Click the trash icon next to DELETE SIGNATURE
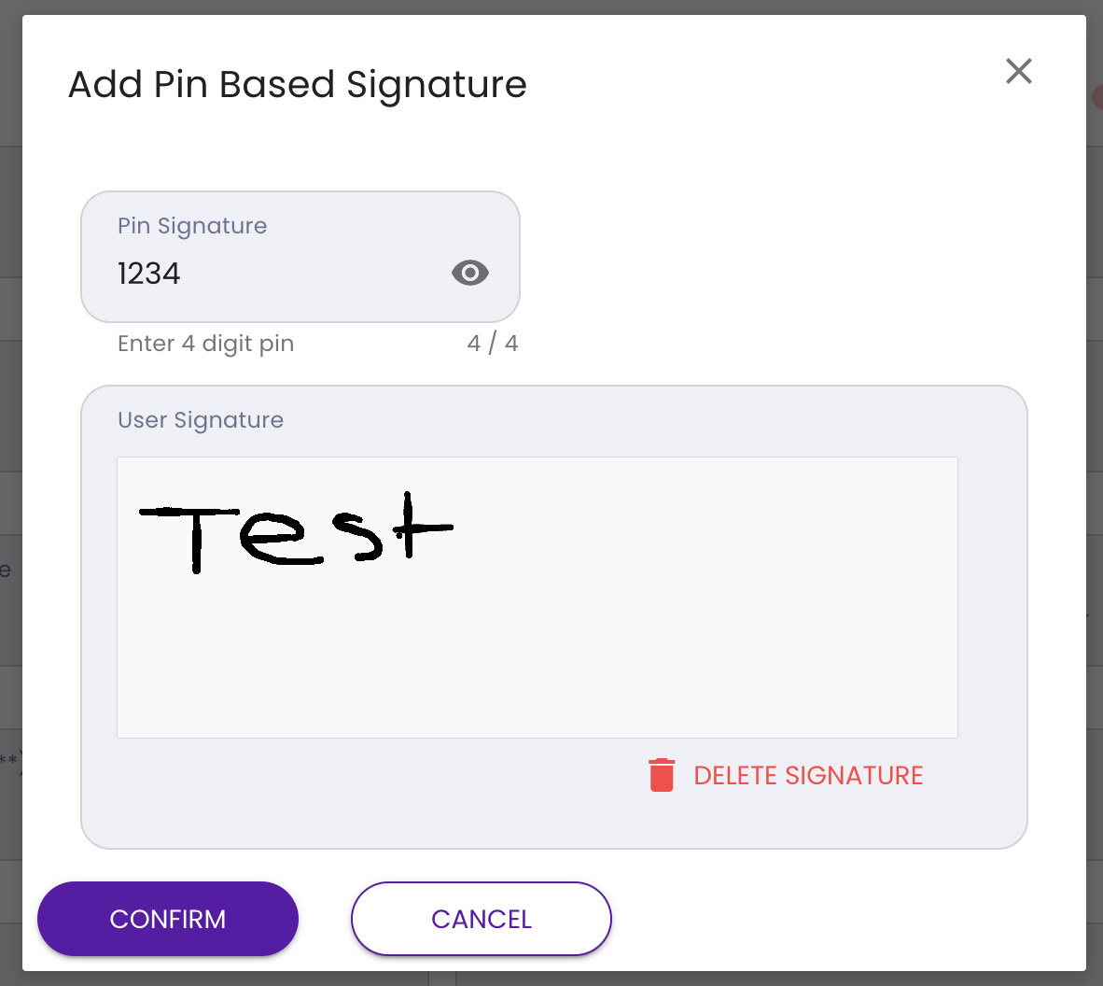Viewport: 1103px width, 986px height. [662, 775]
